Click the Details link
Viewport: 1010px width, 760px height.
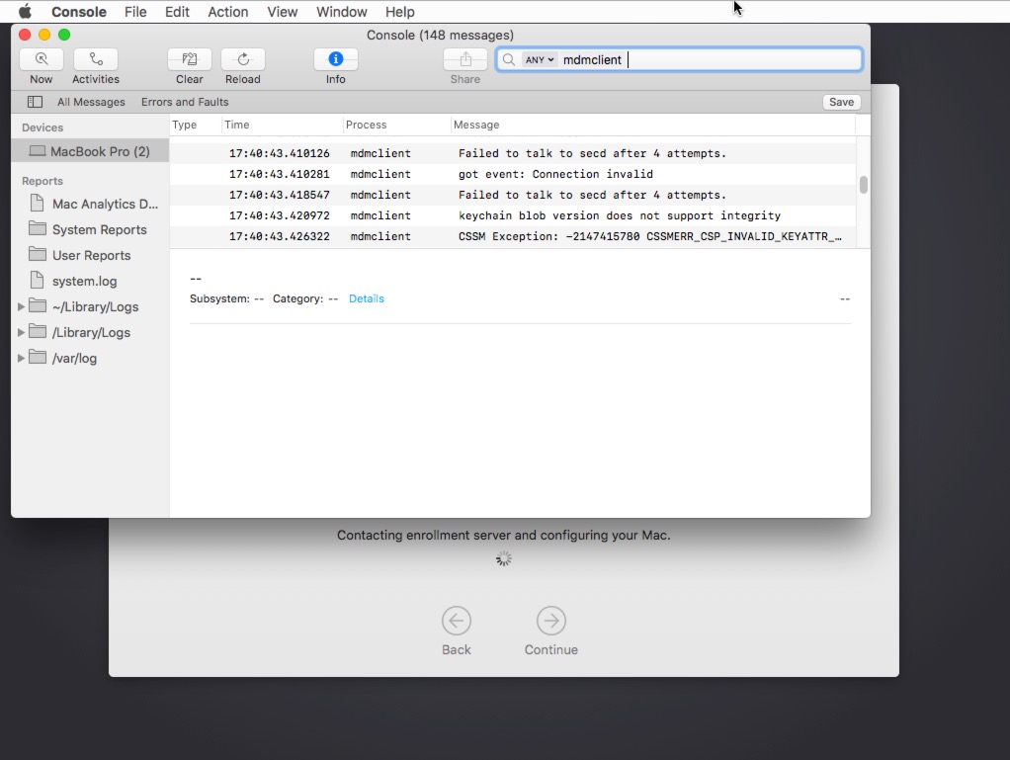(x=366, y=298)
